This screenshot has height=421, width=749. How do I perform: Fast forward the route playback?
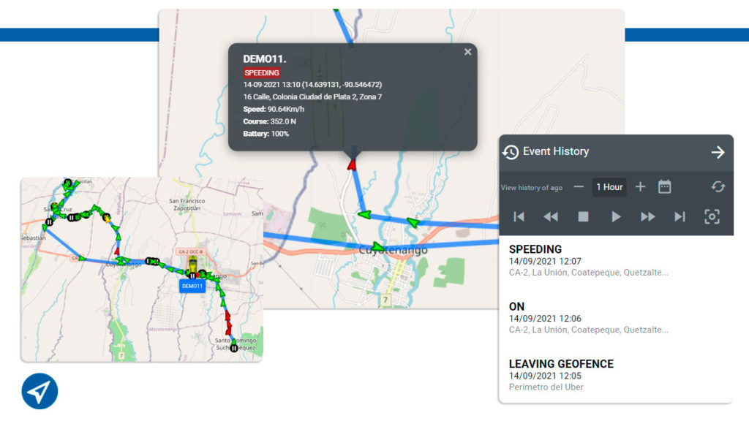(648, 216)
